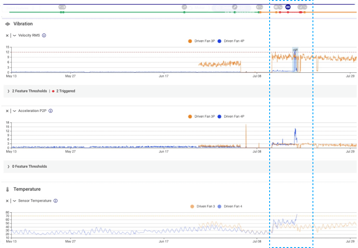
Task: Click the highlighted cliff region in Velocity RMS chart
Action: [x=295, y=60]
